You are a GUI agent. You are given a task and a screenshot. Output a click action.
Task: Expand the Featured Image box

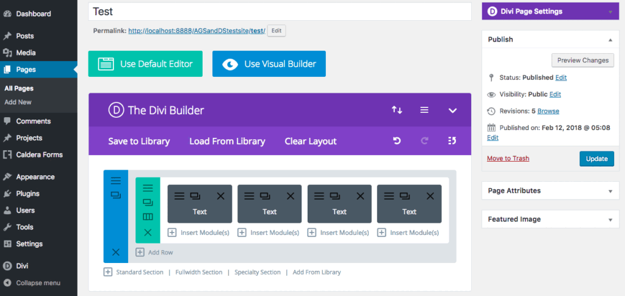coord(610,220)
